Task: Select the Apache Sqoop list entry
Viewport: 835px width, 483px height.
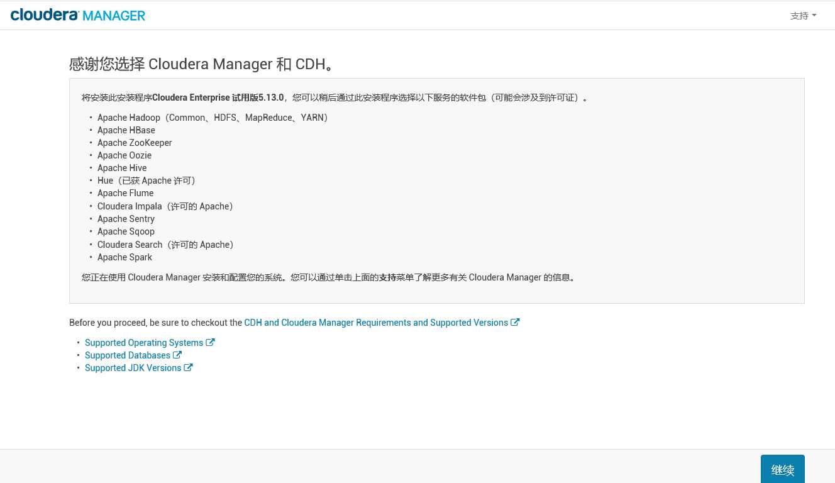Action: [126, 231]
